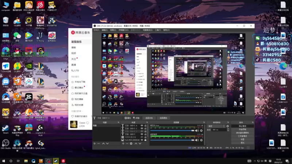Screen dimensions: 292x164
Task: Open QQ音乐 desktop shortcut
Action: tap(17, 67)
